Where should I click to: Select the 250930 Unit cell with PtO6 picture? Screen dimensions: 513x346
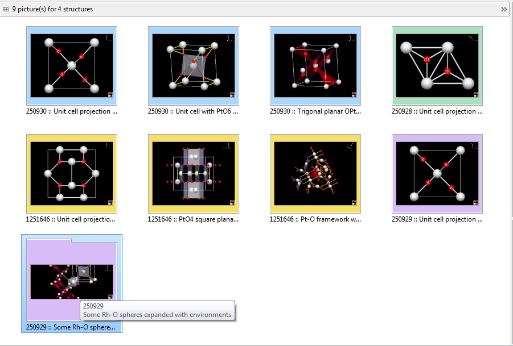[194, 65]
